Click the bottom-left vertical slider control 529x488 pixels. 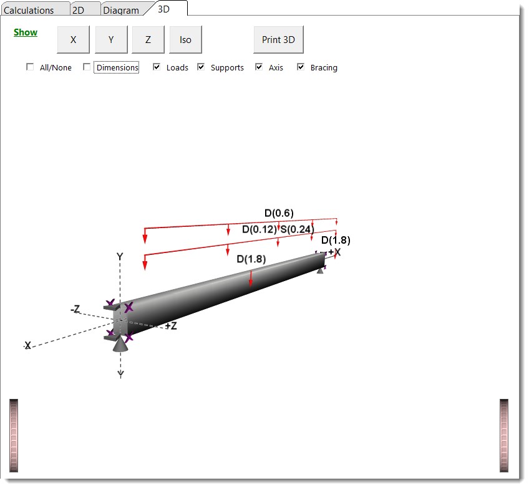coord(14,433)
